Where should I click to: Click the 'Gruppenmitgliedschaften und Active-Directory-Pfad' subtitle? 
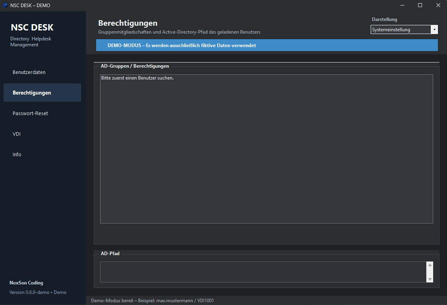179,32
